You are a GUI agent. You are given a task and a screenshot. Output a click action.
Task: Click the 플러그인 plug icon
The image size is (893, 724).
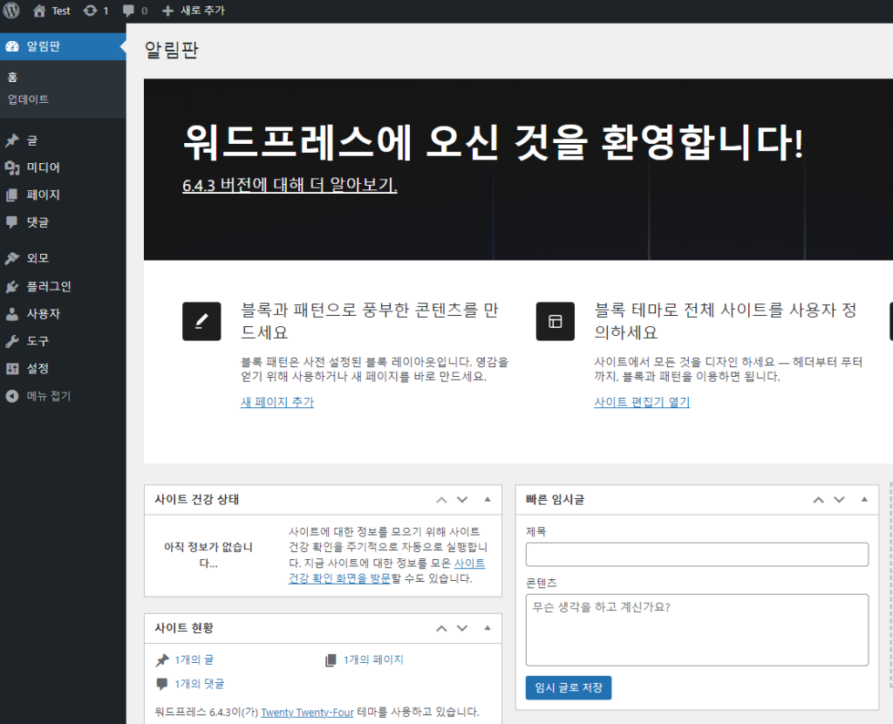[x=12, y=286]
